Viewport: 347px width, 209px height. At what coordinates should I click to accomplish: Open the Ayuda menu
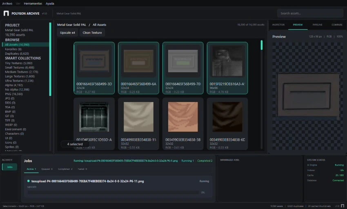50,4
